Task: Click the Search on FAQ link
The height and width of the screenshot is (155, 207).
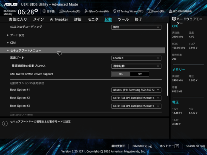Action: 195,146
